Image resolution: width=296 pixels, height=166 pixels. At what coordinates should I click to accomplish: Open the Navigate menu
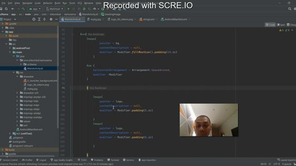click(x=27, y=3)
